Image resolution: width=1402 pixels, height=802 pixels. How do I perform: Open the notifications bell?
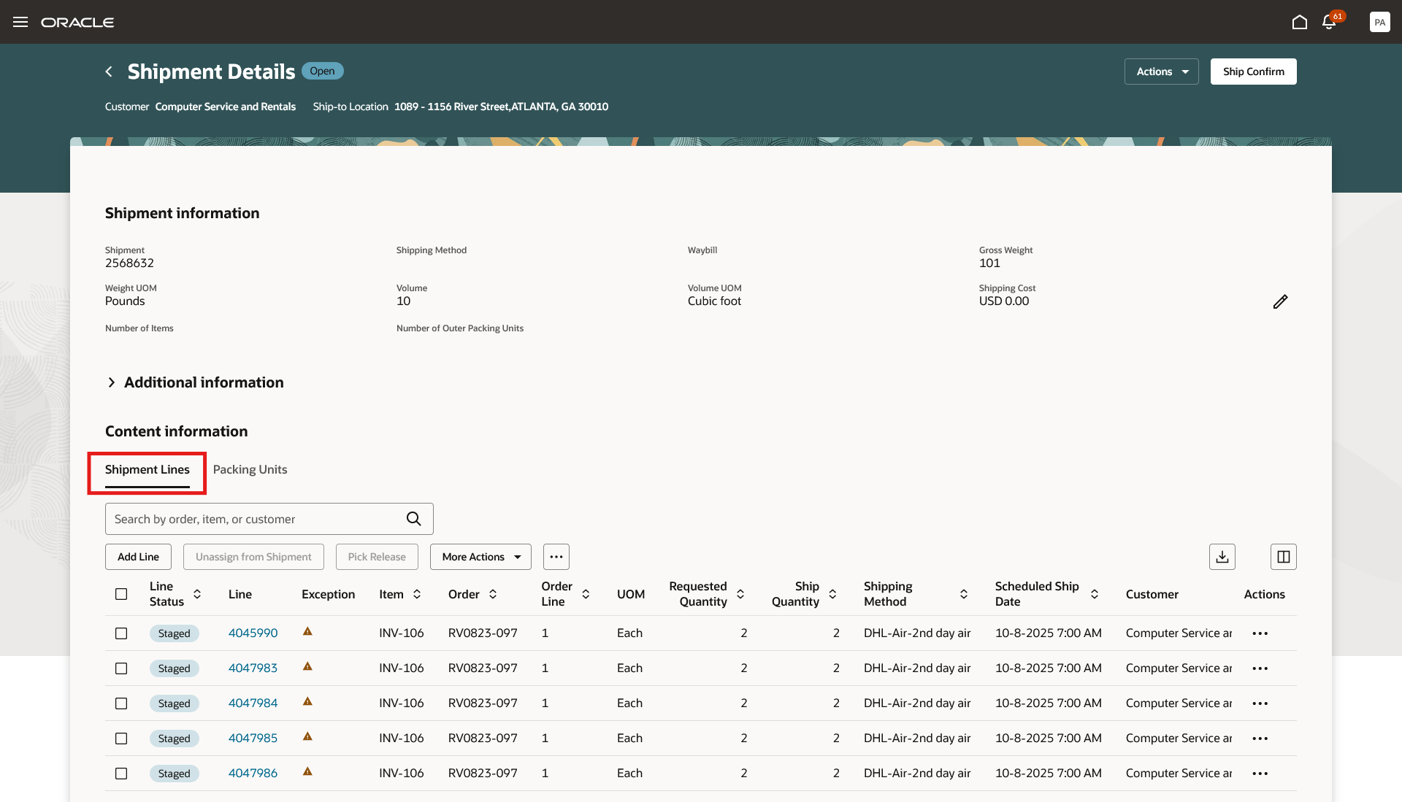(1329, 22)
